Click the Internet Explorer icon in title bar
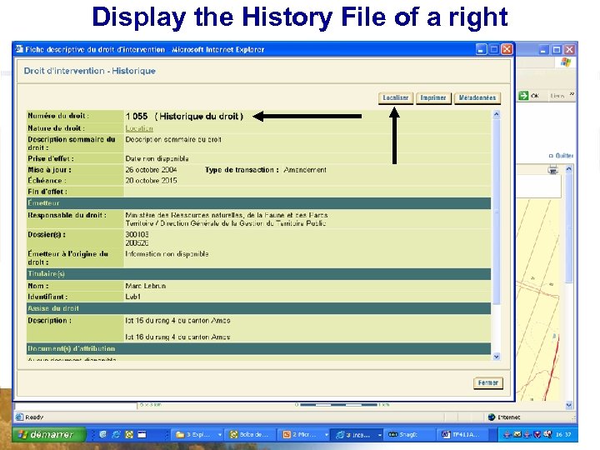Viewport: 600px width, 450px height. [19, 49]
